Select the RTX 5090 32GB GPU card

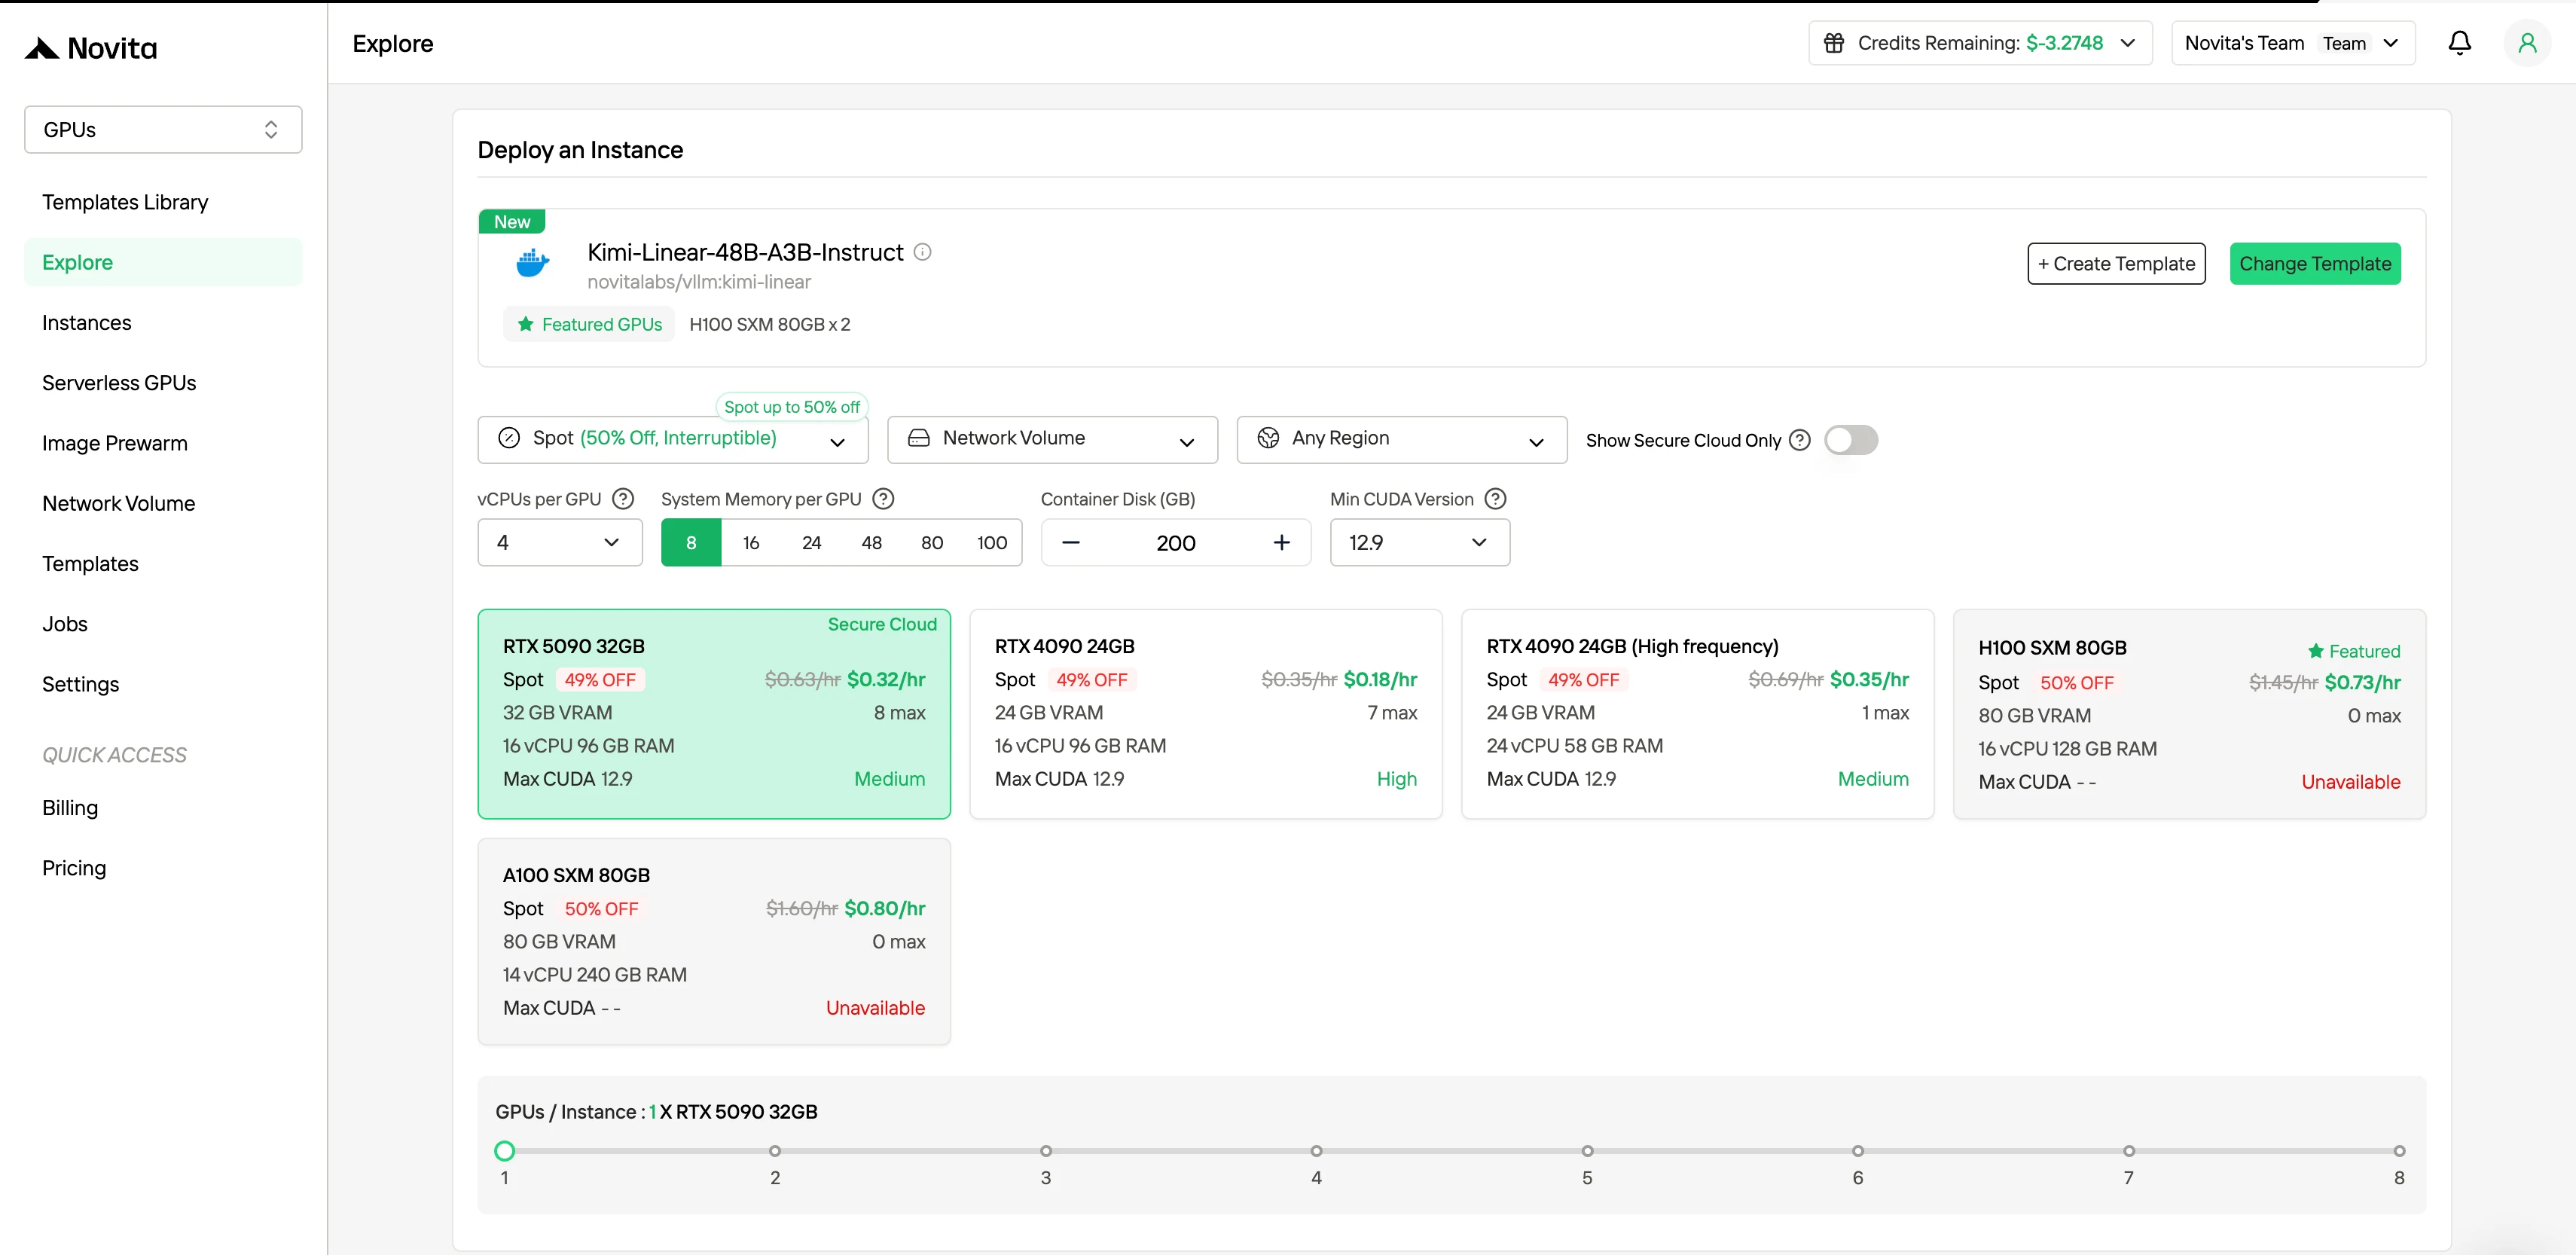pos(714,714)
